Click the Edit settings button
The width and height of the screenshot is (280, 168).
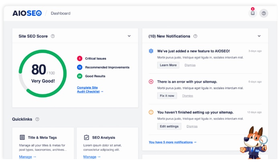point(169,126)
